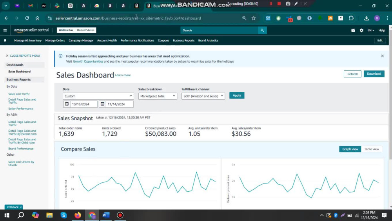Open Windows taskbar search
392x221 pixels.
click(x=21, y=215)
